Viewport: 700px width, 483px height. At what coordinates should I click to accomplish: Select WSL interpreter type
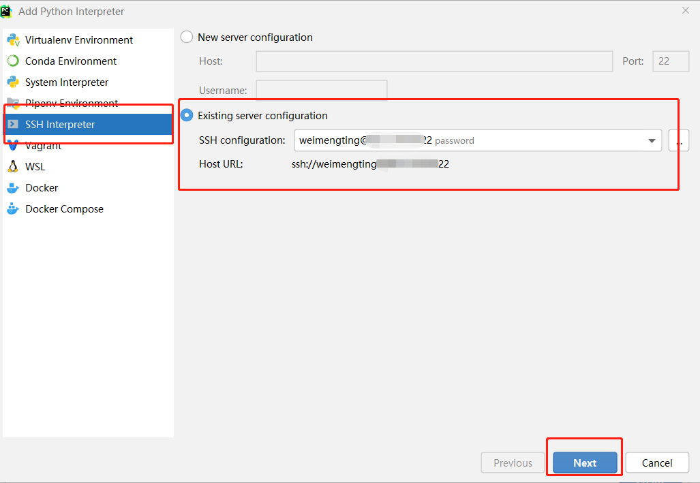pos(88,166)
